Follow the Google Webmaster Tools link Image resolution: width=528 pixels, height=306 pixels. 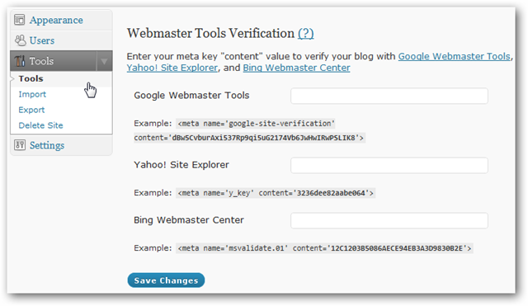(x=455, y=56)
